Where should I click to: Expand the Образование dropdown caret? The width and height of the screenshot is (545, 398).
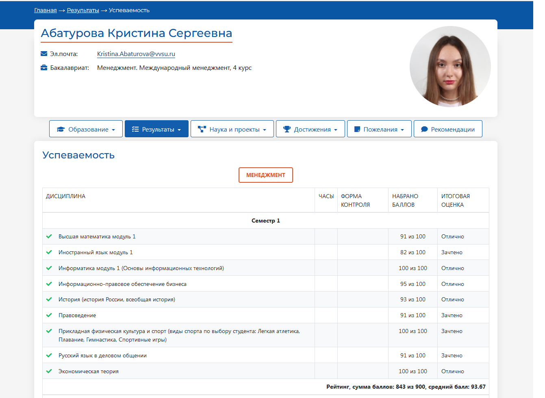pos(113,130)
